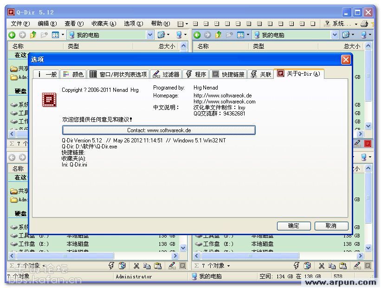Open the folder-options dropdown in top-left pane toolbar
Viewport: 381px width, 288px height.
168,35
